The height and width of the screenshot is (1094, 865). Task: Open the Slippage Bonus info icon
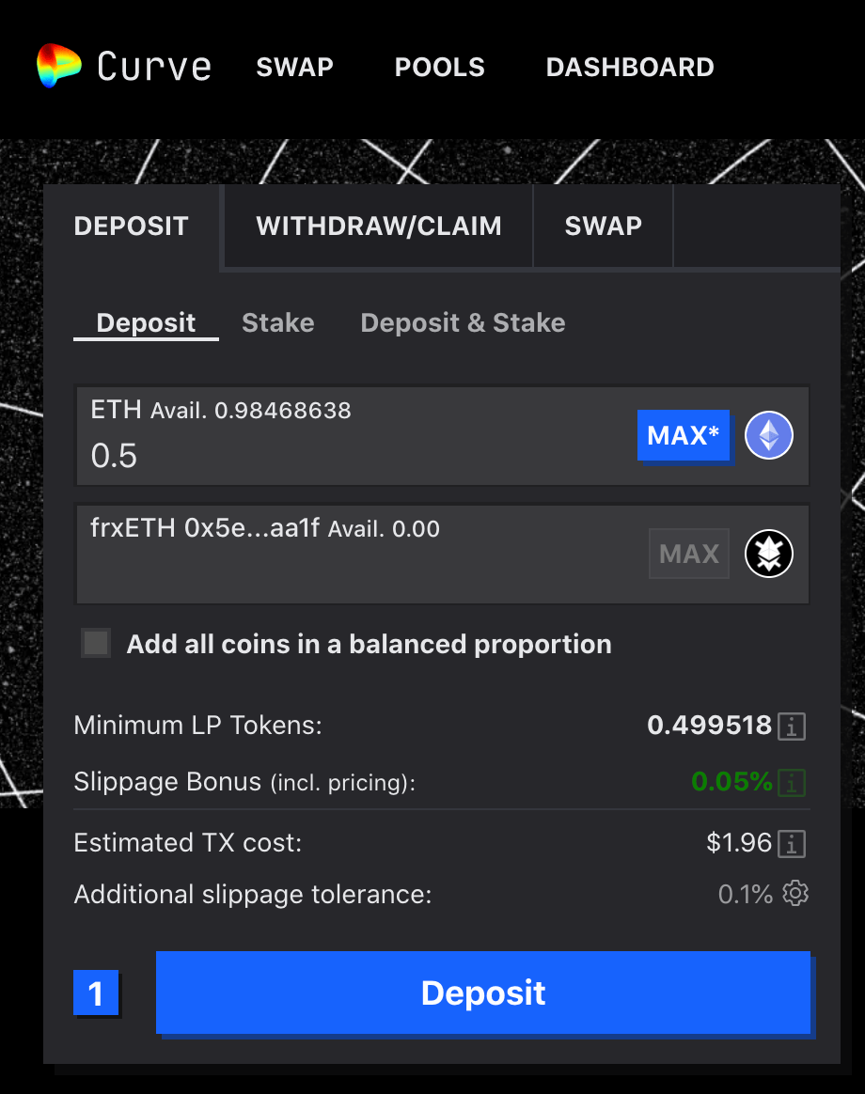792,783
